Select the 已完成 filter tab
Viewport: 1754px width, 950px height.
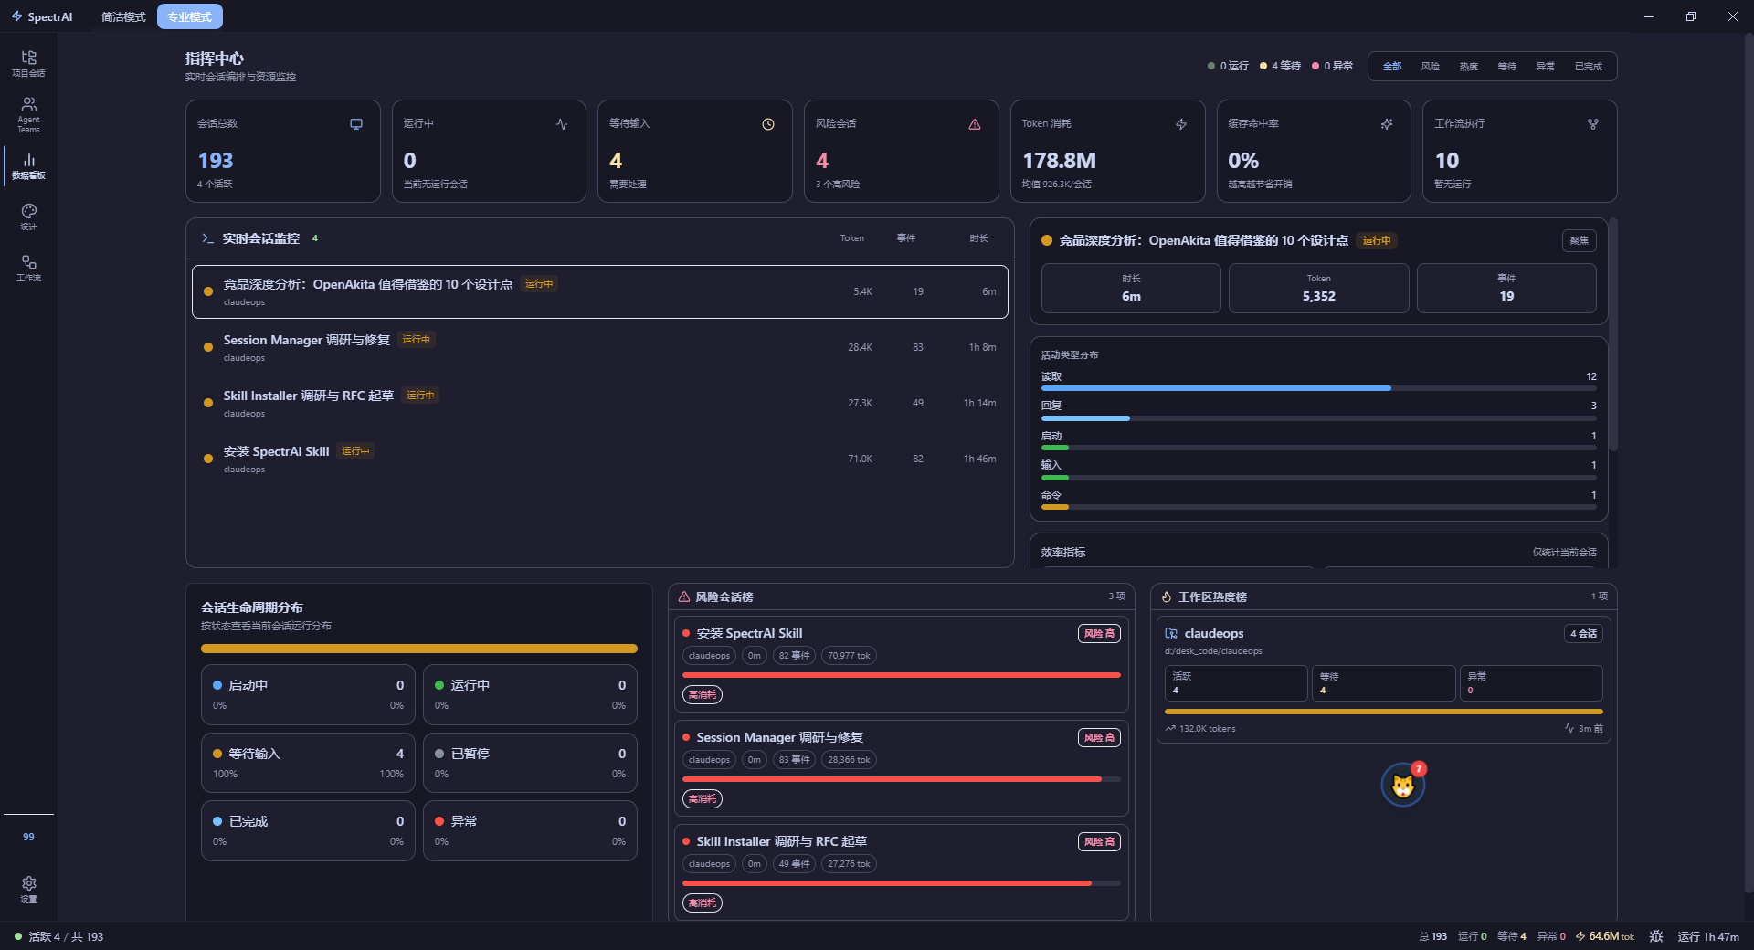coord(1589,66)
